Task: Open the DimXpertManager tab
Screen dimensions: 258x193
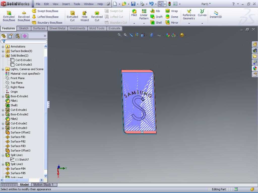Action: [x=25, y=36]
